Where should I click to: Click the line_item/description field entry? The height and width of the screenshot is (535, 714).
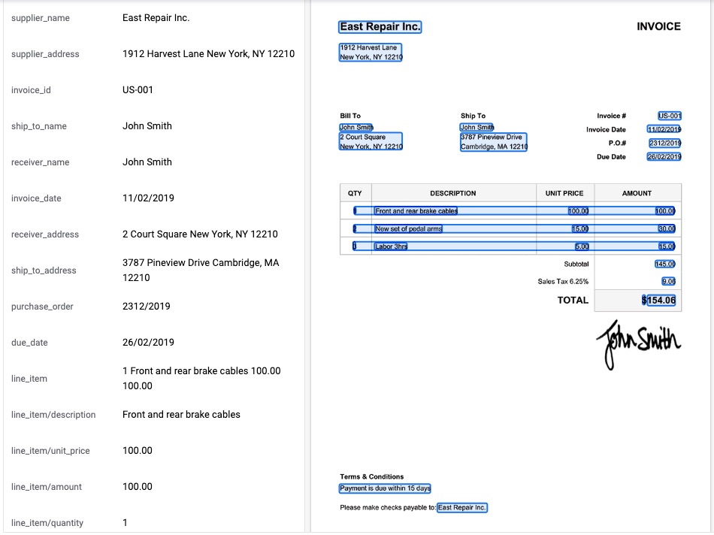[181, 415]
